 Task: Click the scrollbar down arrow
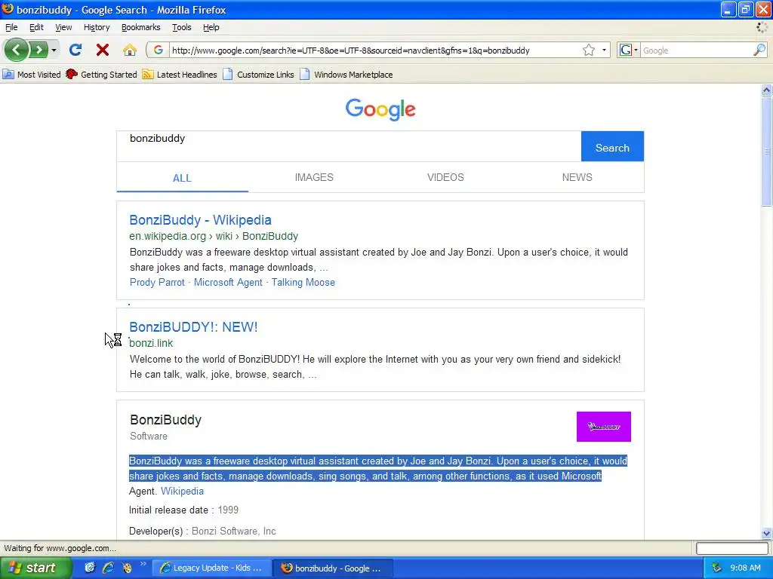coord(766,533)
